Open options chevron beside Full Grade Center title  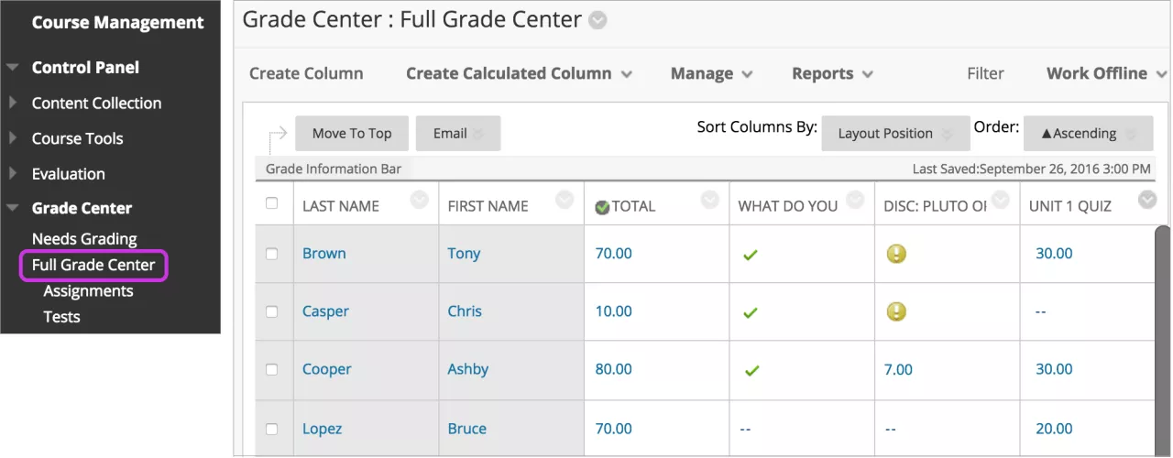pos(597,20)
